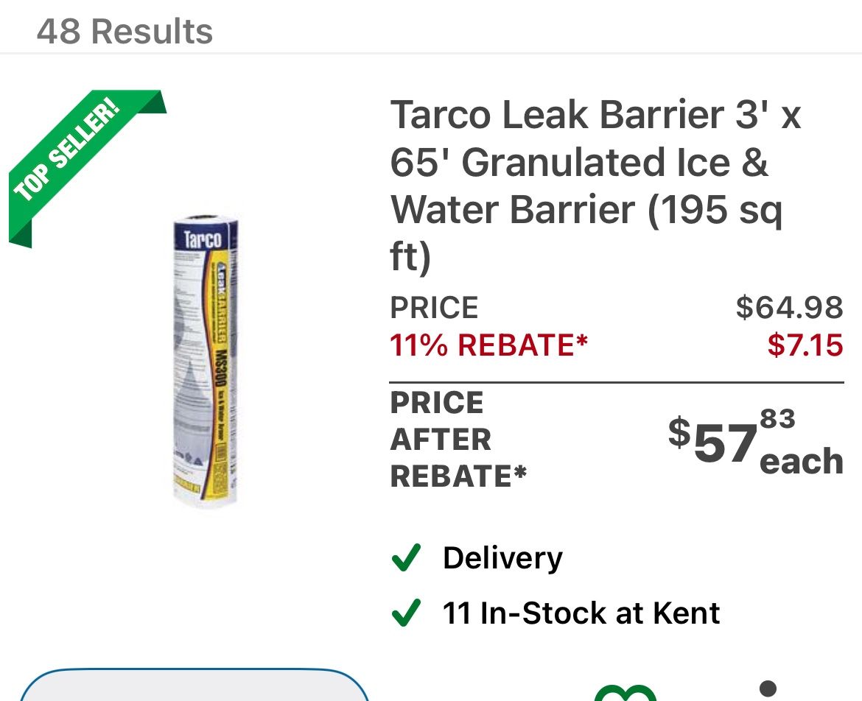Screen dimensions: 862x701
Task: Tap the more options dot icon
Action: pyautogui.click(x=767, y=689)
